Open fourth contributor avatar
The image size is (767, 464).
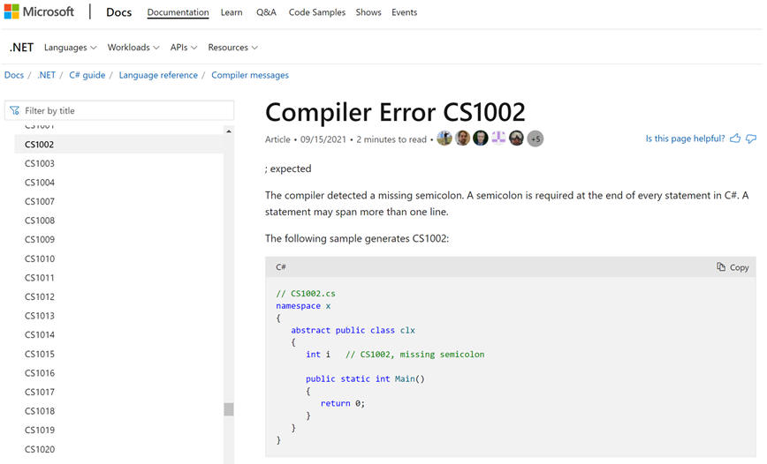[x=498, y=138]
